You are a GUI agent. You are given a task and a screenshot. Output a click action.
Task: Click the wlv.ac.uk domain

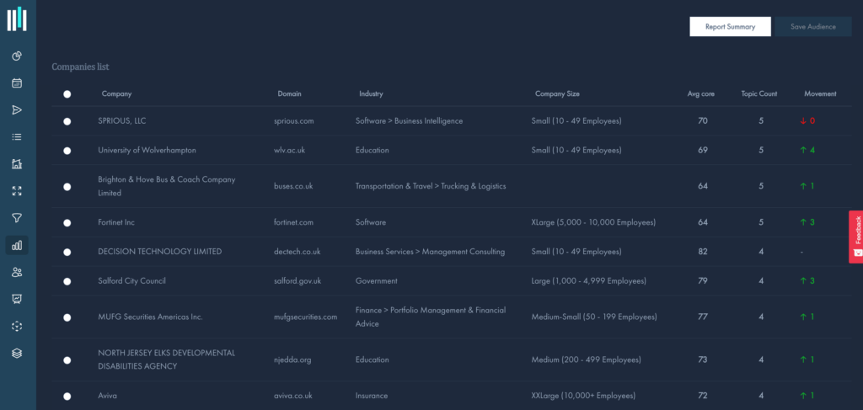(x=289, y=150)
